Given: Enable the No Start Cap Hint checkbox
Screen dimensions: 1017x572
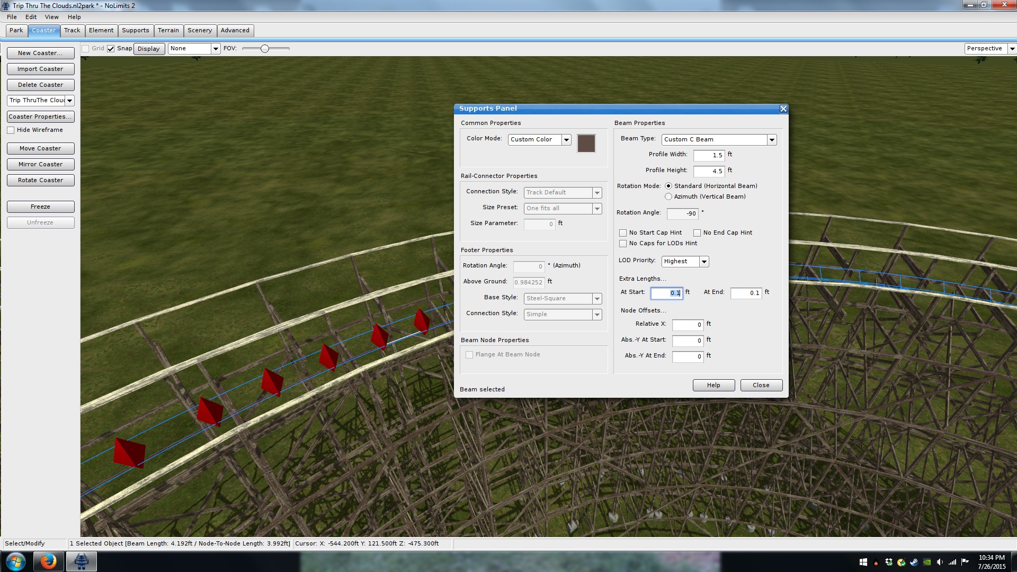Looking at the screenshot, I should coord(623,233).
